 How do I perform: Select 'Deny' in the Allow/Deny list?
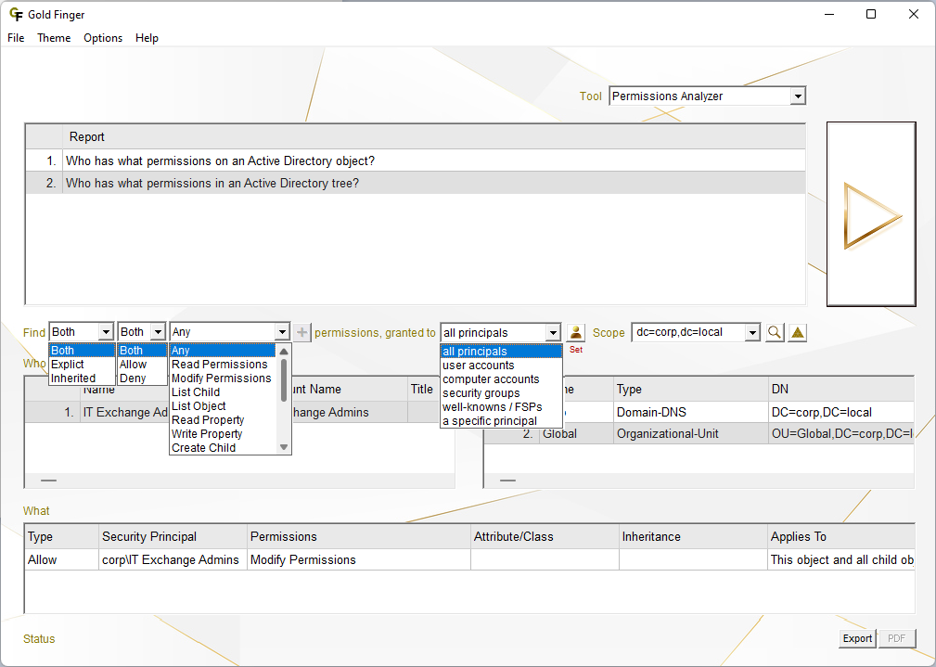pyautogui.click(x=133, y=378)
